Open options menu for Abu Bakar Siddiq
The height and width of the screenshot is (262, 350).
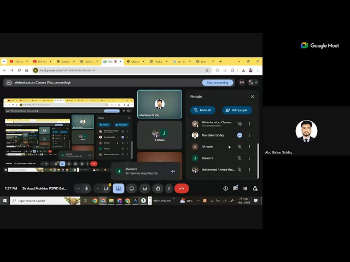(249, 135)
